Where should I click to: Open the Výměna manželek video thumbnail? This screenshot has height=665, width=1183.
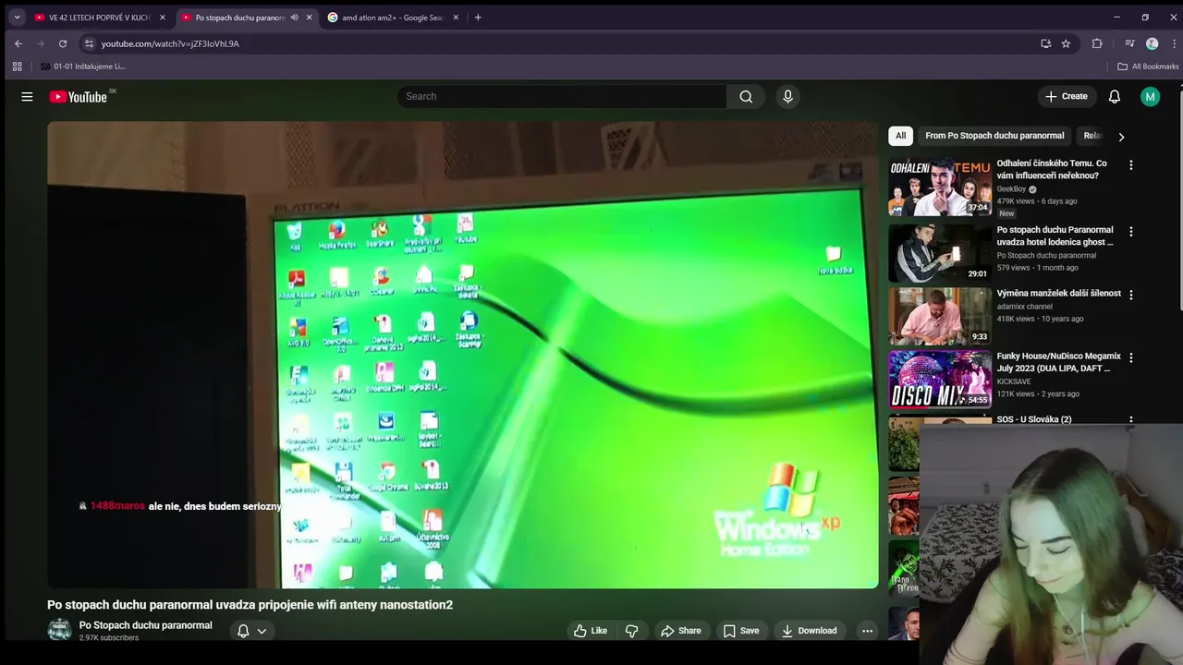click(x=940, y=317)
